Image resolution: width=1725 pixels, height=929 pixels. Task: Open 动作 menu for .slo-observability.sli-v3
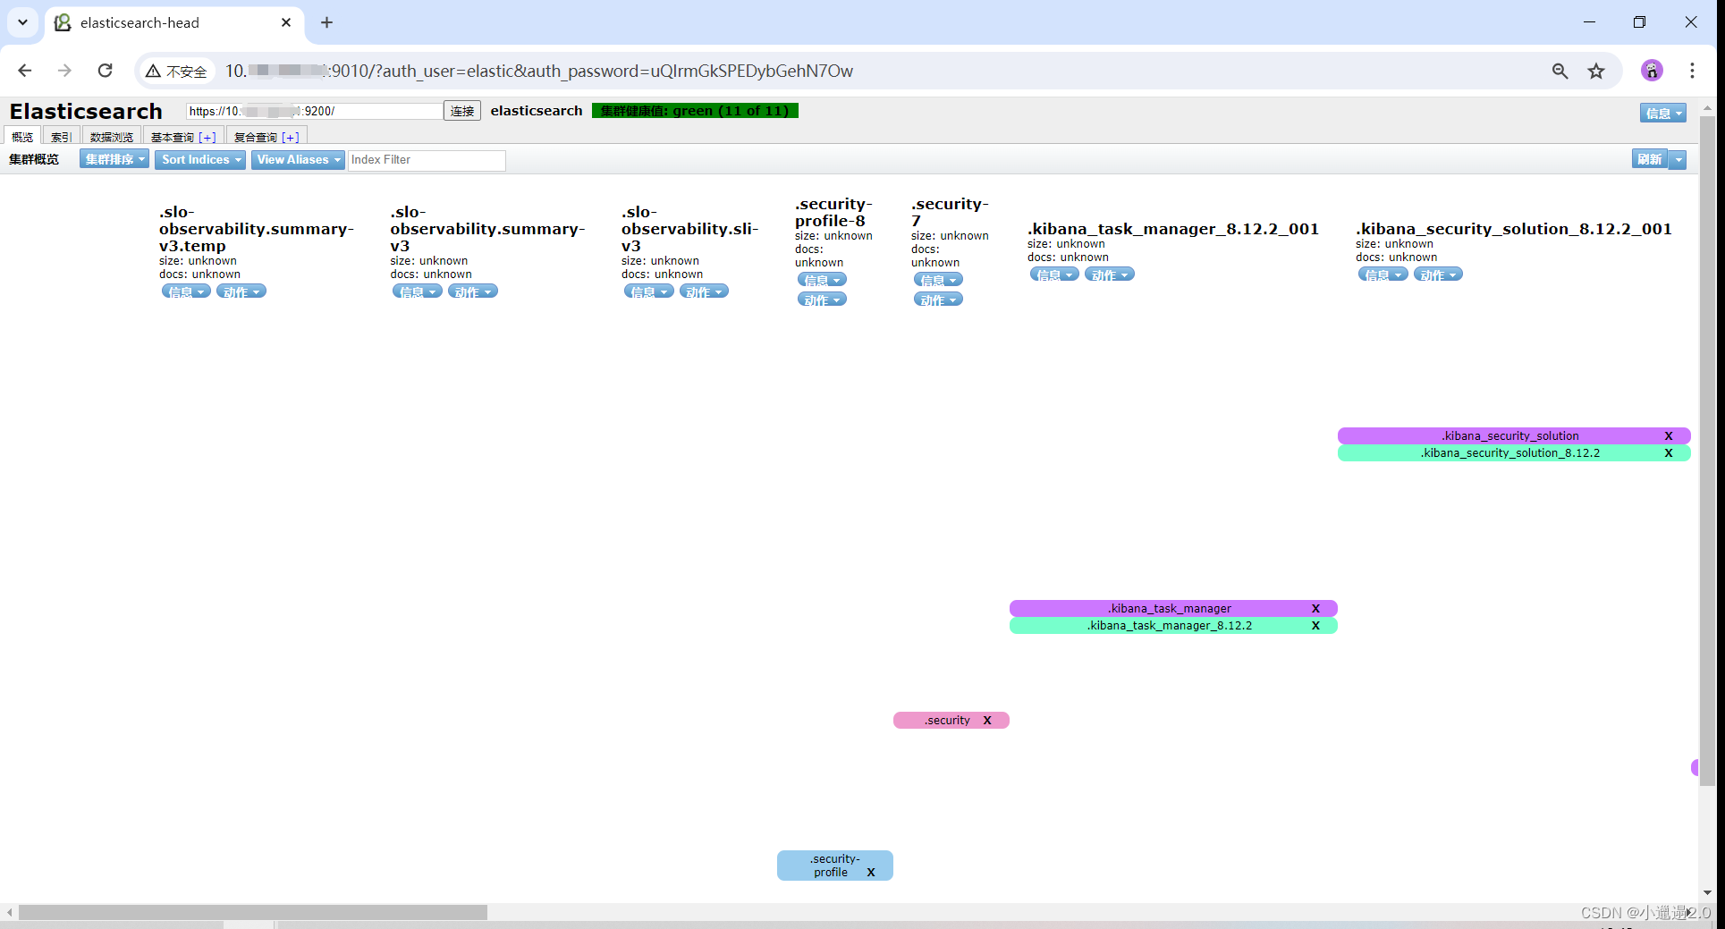(x=705, y=291)
